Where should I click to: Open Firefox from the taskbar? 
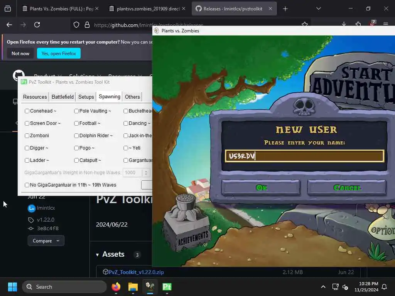(x=116, y=287)
